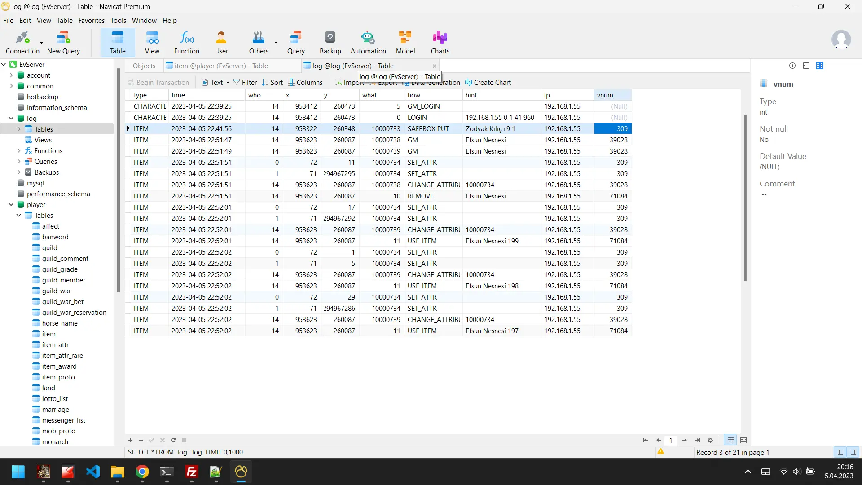This screenshot has width=862, height=485.
Task: Open the Text dropdown arrow
Action: pyautogui.click(x=228, y=83)
